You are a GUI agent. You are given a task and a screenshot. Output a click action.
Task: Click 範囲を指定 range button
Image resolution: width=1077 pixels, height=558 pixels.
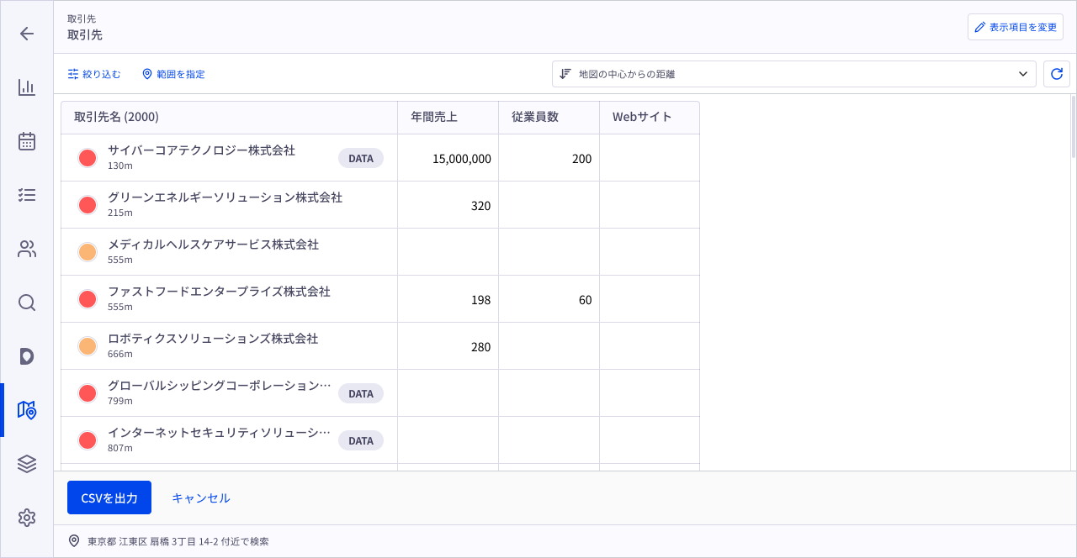(173, 74)
